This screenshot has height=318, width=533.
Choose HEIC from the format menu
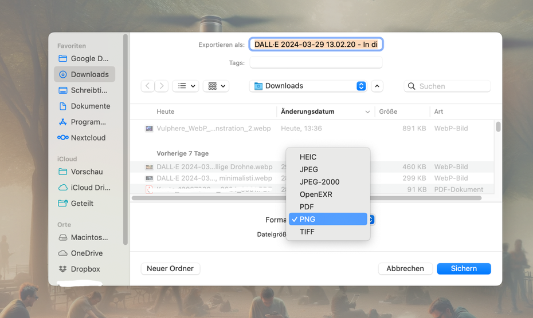[308, 157]
